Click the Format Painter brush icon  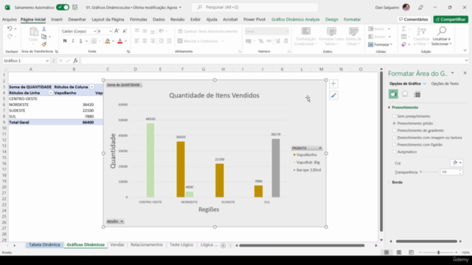44,44
